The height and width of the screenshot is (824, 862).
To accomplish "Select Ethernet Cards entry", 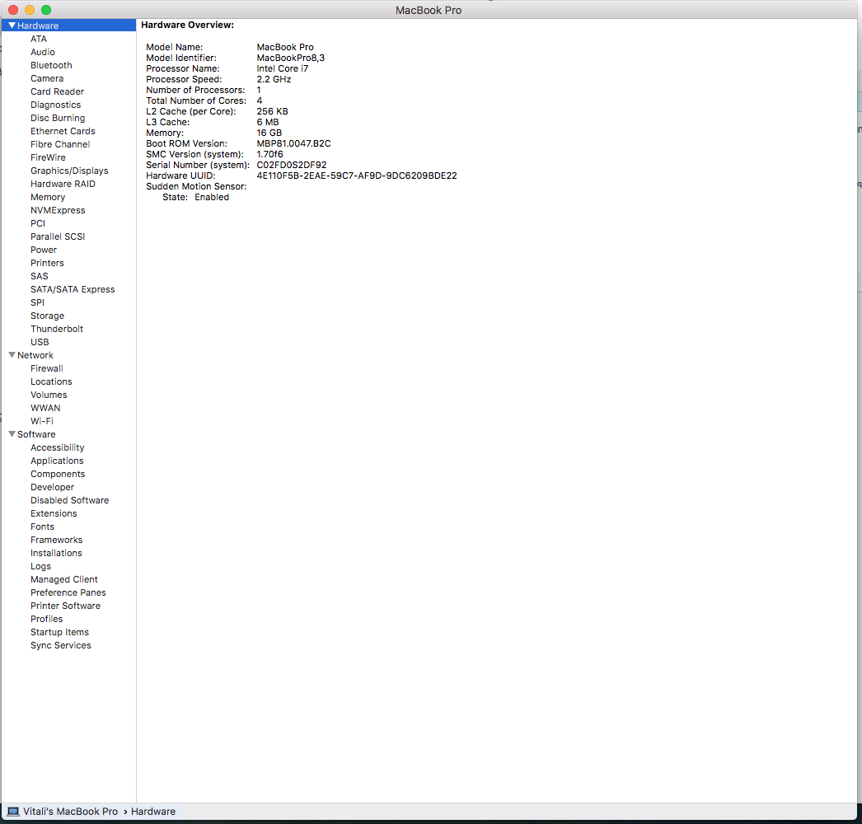I will tap(63, 131).
